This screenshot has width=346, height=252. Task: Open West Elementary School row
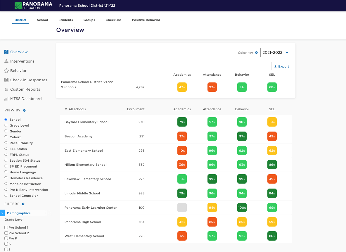(176, 236)
